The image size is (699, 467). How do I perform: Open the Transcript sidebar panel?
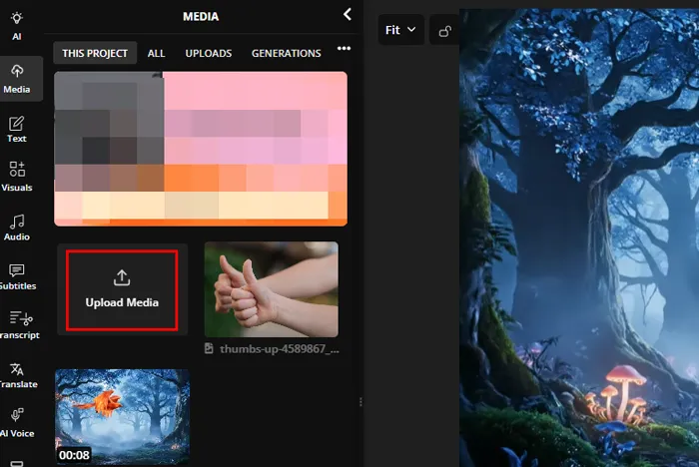(20, 325)
